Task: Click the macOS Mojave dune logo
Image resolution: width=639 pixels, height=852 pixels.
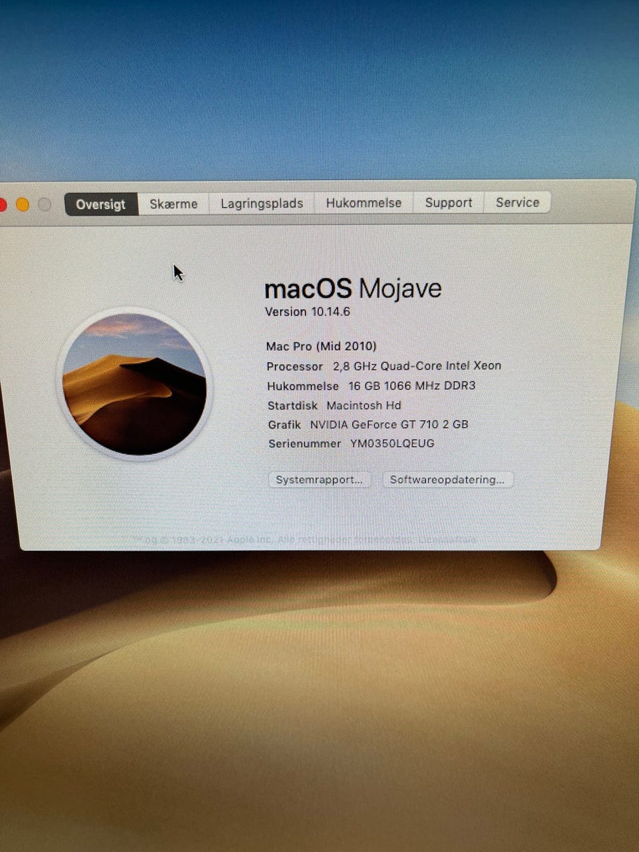Action: [134, 384]
